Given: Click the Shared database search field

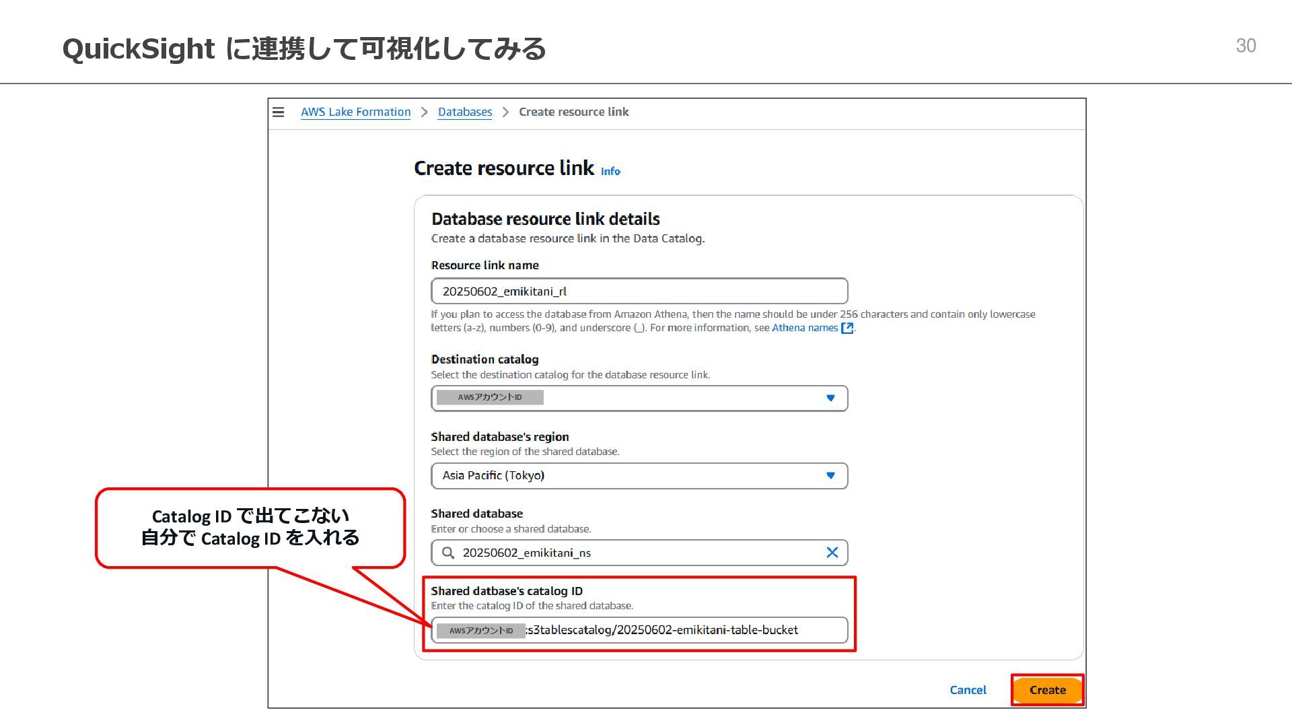Looking at the screenshot, I should coord(639,553).
